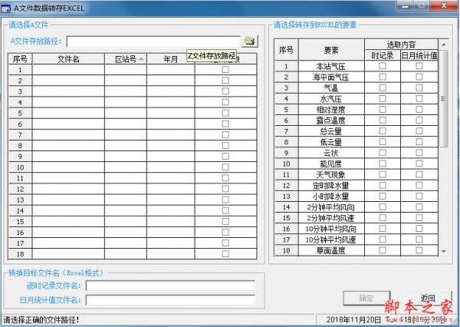
Task: Click the A文件存放路径 input field
Action: 153,41
